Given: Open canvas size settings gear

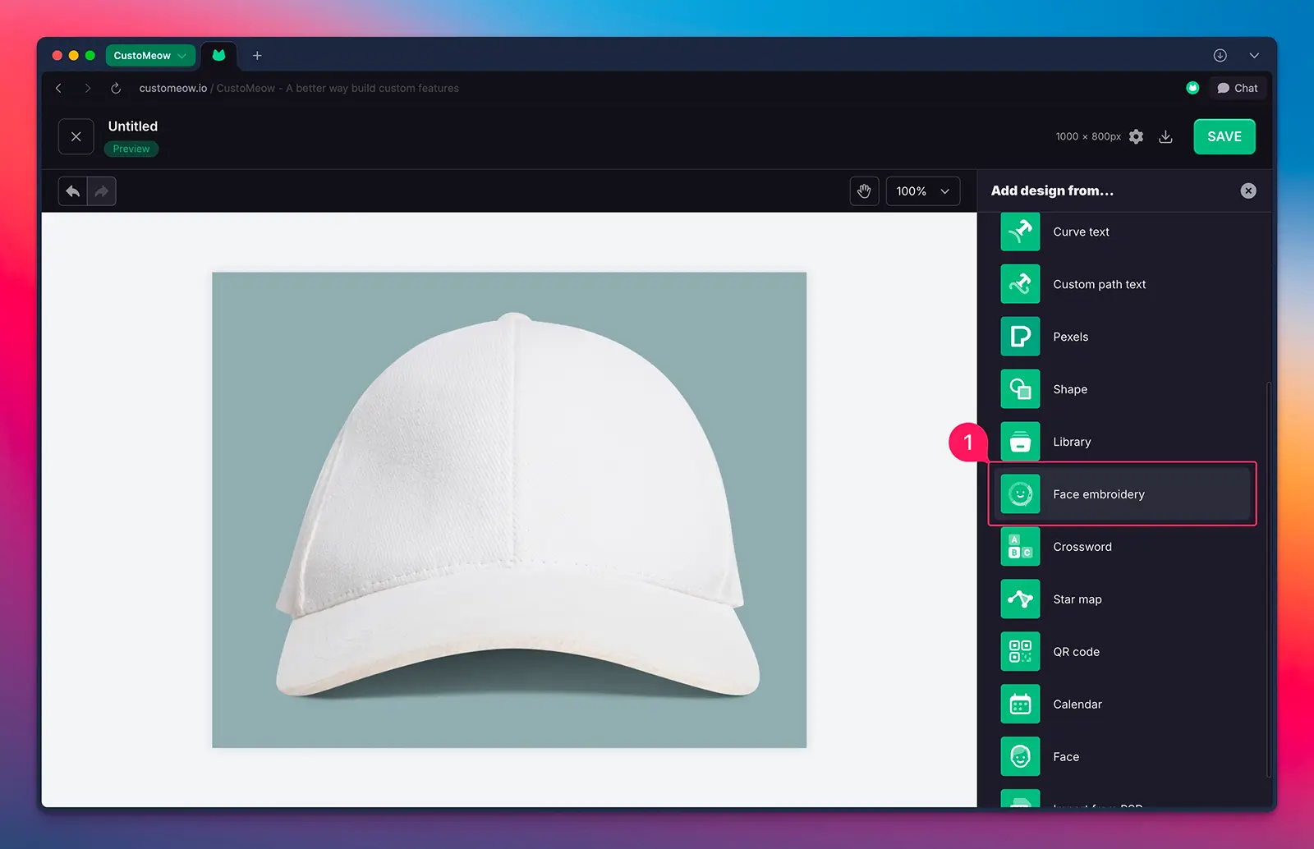Looking at the screenshot, I should click(1136, 137).
